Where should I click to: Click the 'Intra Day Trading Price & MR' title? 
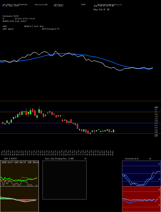59,159
